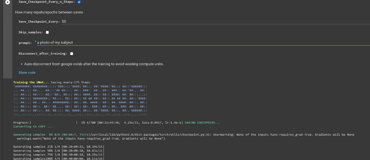Toggle the Save_Checkpoint_Every_n_Steps checkbox
This screenshot has height=160, width=370.
click(x=79, y=2)
